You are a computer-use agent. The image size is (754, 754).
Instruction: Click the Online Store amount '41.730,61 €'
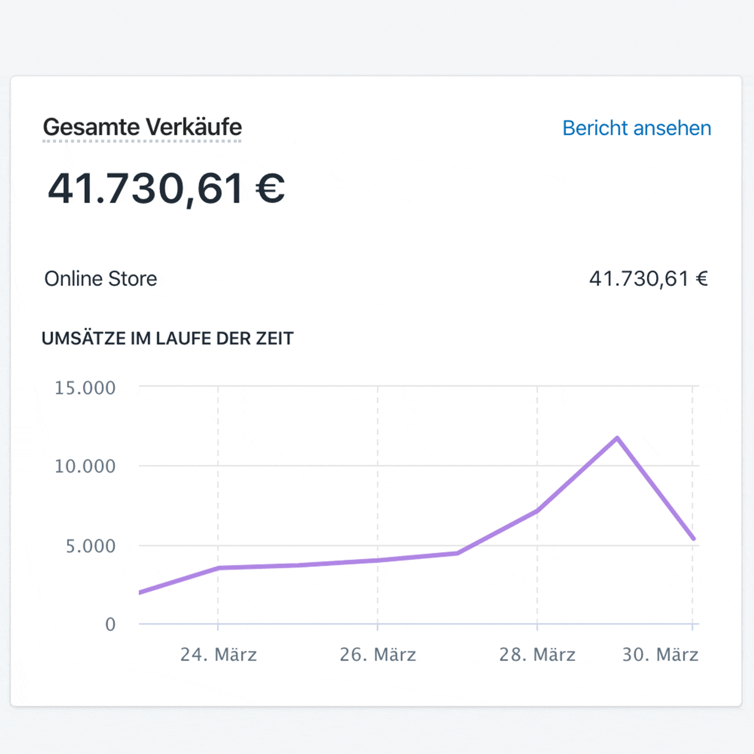[648, 279]
